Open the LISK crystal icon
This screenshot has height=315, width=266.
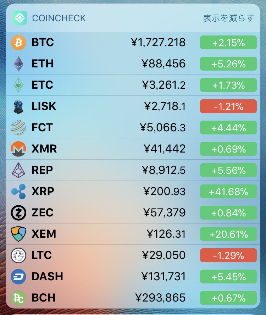point(18,106)
